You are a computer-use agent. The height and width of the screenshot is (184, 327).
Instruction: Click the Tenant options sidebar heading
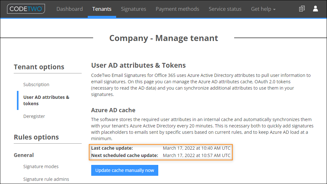coord(39,67)
